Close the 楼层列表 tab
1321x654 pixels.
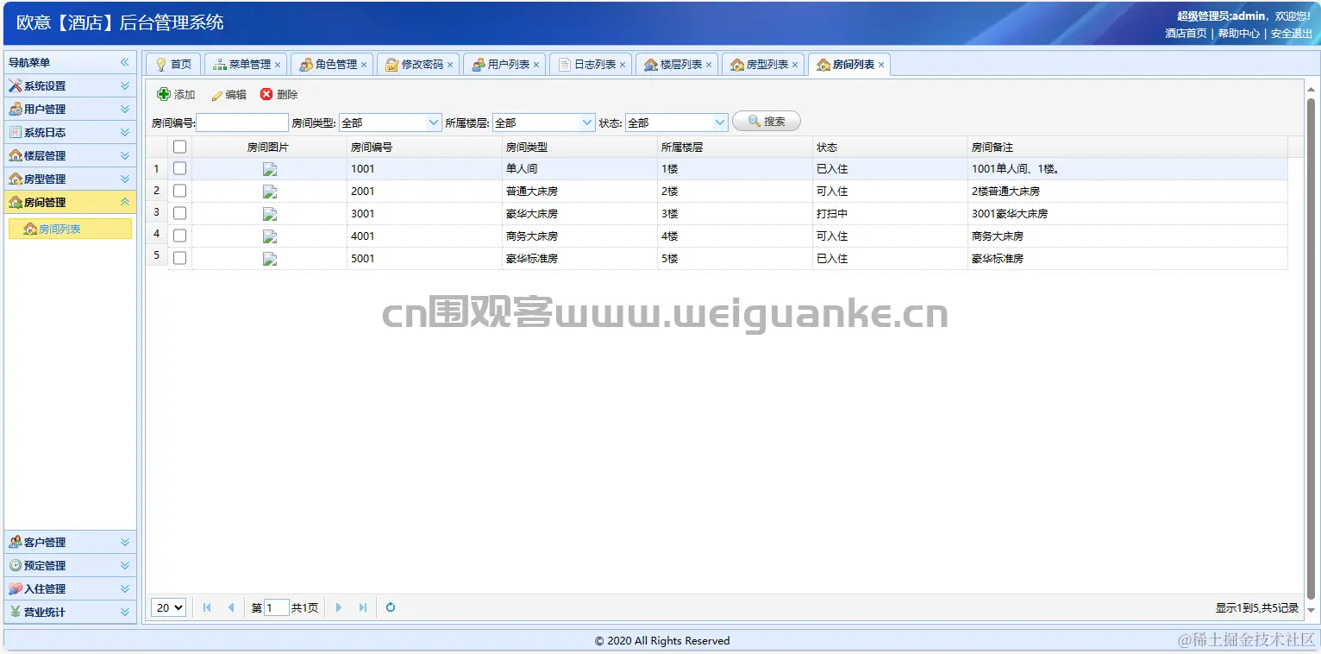click(x=709, y=65)
